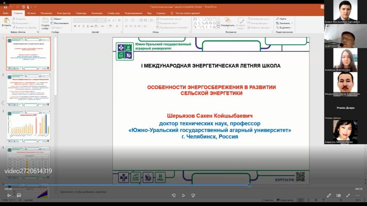Image resolution: width=367 pixels, height=206 pixels.
Task: Select slide 2 thumbnail
Action: click(28, 90)
